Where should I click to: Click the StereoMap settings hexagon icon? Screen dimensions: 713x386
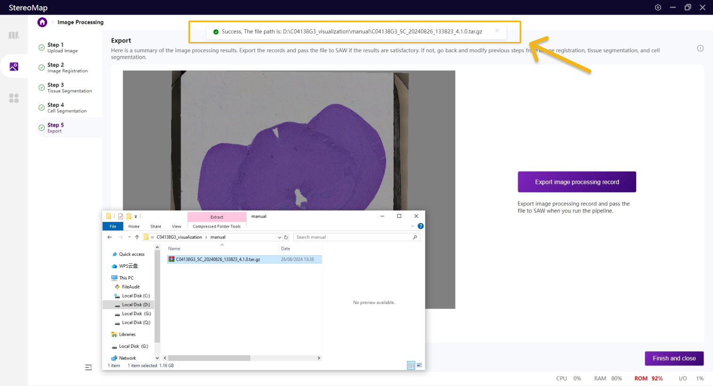click(658, 8)
